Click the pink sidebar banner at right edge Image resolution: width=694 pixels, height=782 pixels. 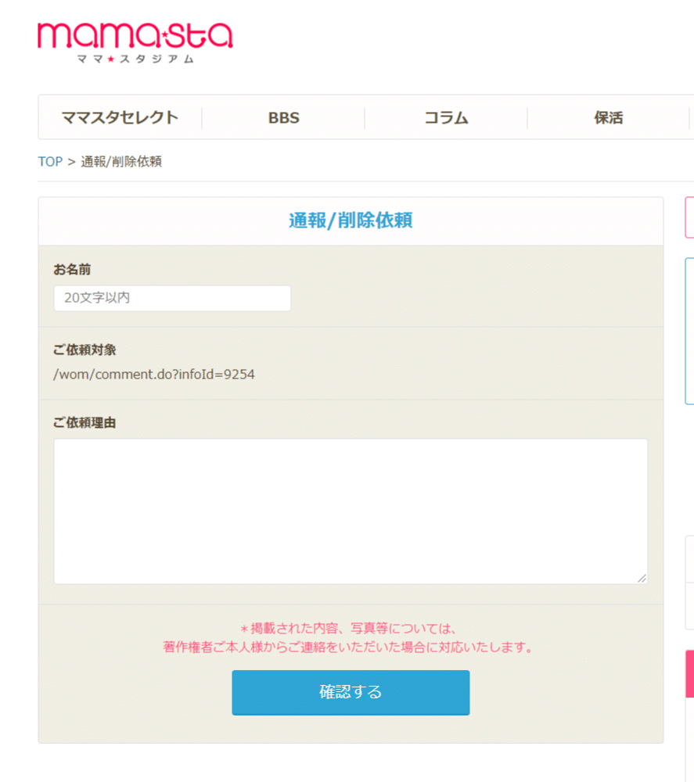click(x=690, y=673)
